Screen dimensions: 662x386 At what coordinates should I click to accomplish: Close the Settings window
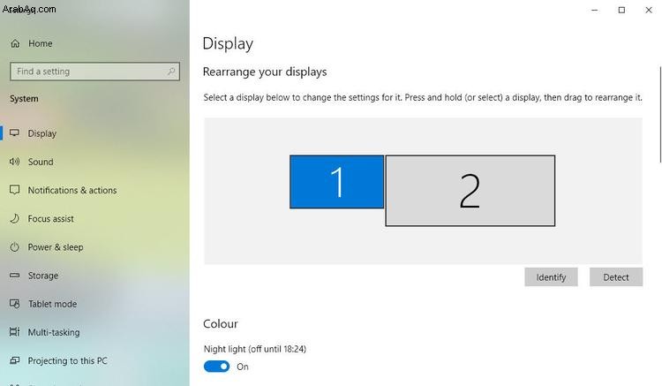tap(649, 10)
